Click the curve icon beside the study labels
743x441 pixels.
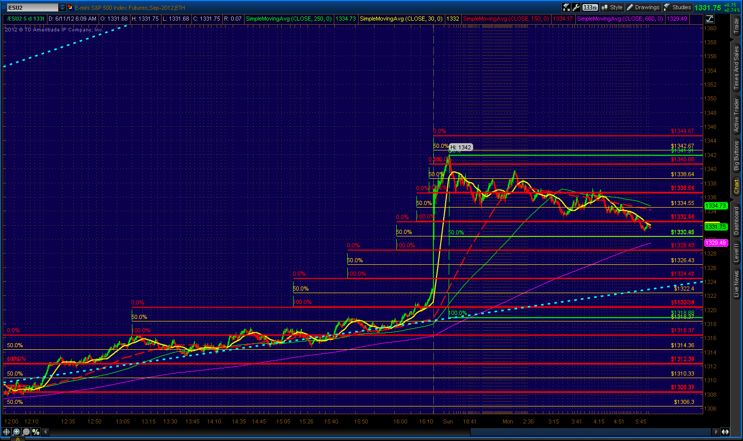pyautogui.click(x=709, y=19)
